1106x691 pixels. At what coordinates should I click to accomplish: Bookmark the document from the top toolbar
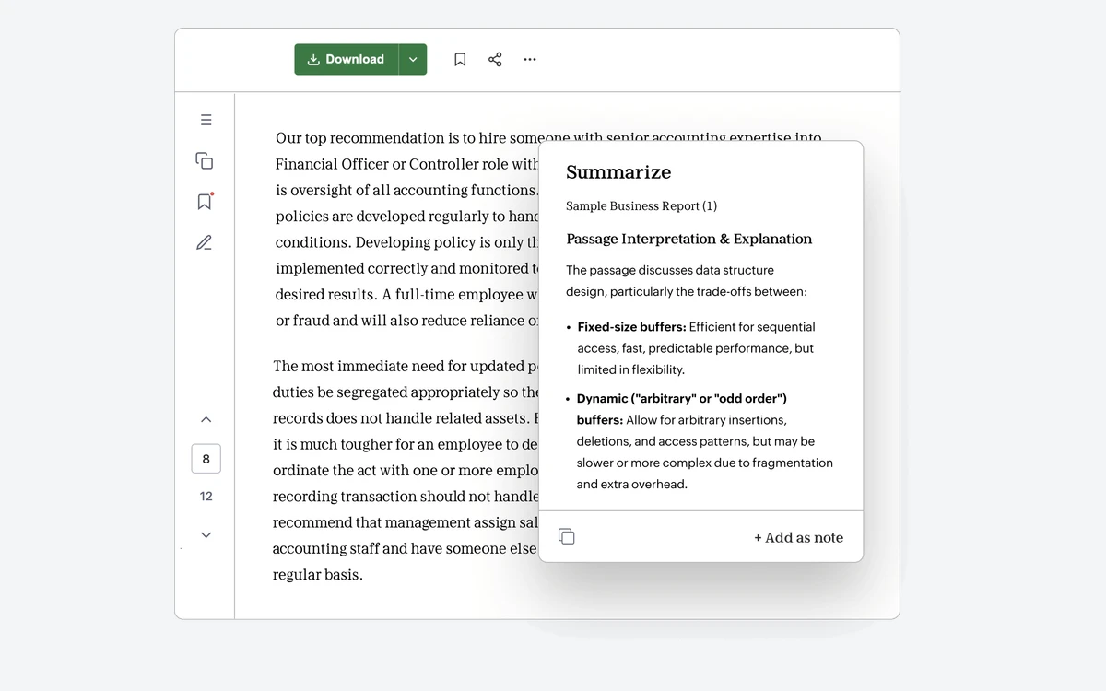[460, 59]
